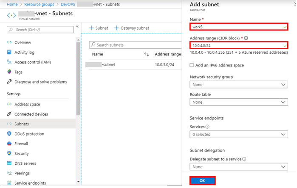Viewport: 297px width, 188px height.
Task: Sort subnets by Name column arrows
Action: (147, 54)
